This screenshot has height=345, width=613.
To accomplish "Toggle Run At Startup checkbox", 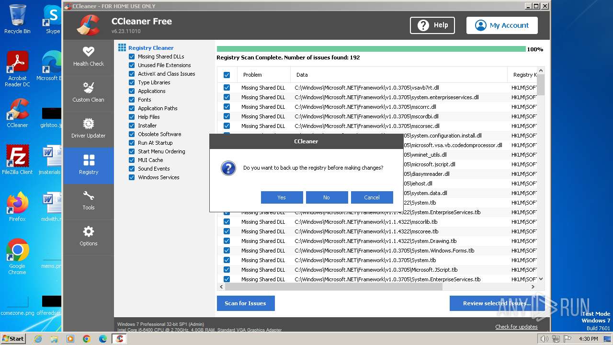I will [x=132, y=143].
